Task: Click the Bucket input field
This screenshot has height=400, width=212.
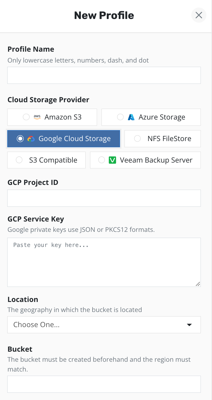Action: tap(104, 384)
